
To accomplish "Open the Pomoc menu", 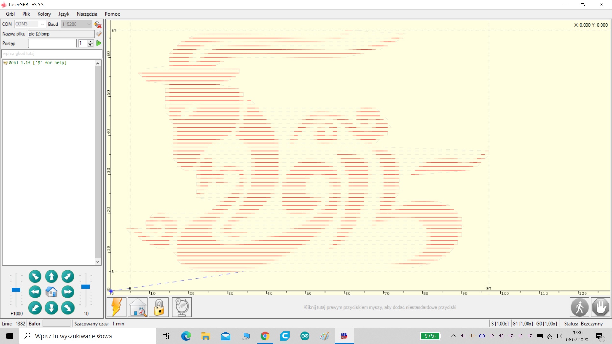I will (112, 14).
